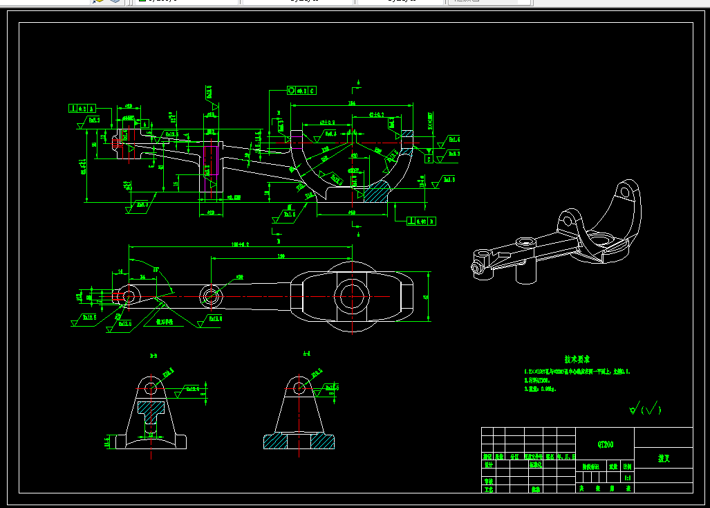Pick the datum C box beside the front view
This screenshot has width=710, height=508.
click(x=429, y=159)
